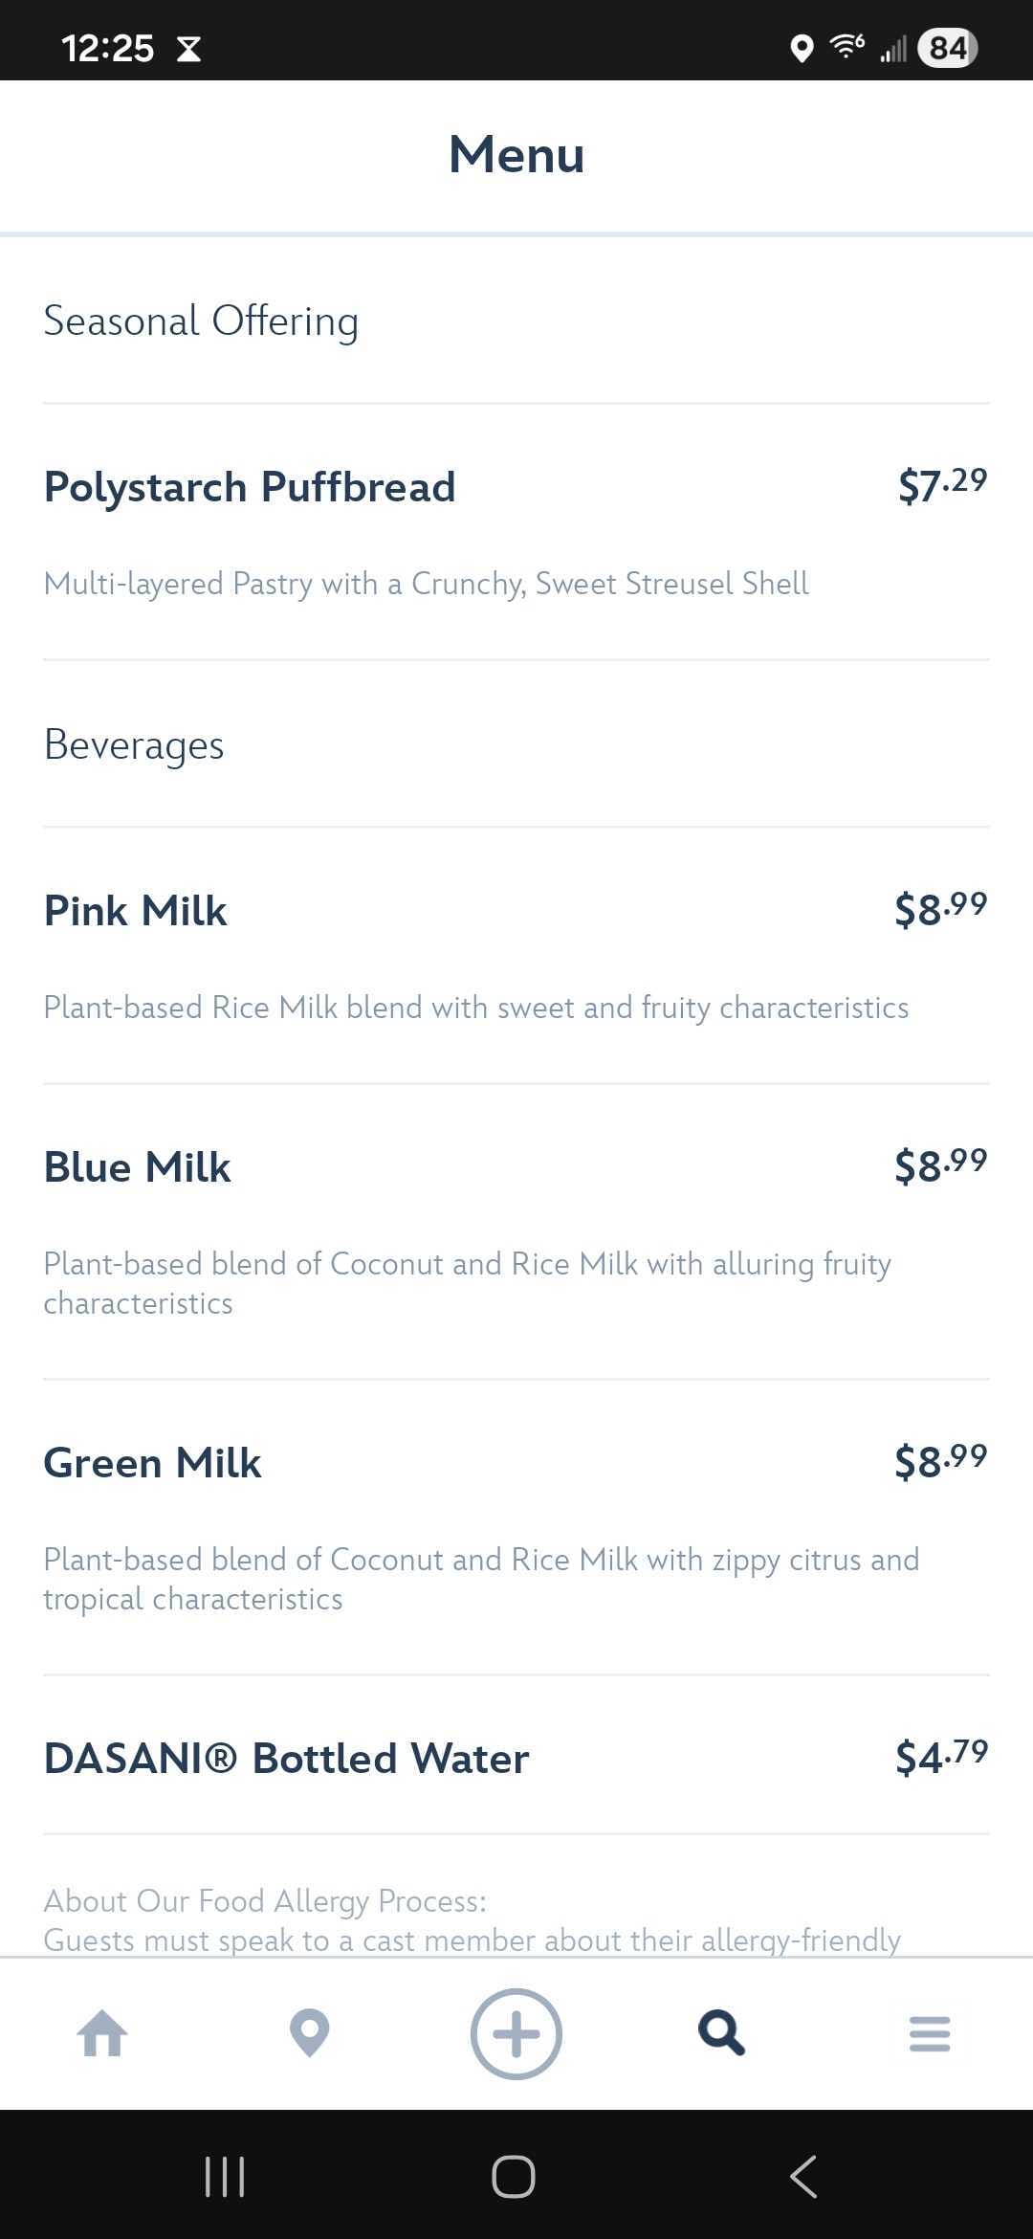Tap the search magnifier icon
This screenshot has width=1033, height=2239.
click(x=722, y=2033)
